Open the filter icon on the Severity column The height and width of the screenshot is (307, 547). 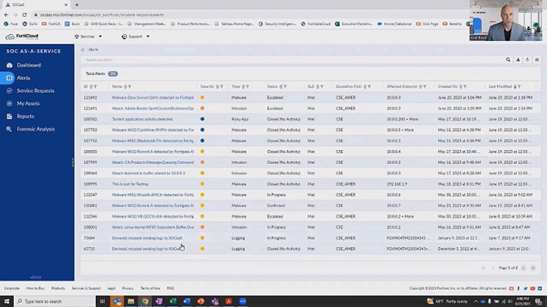click(x=221, y=87)
